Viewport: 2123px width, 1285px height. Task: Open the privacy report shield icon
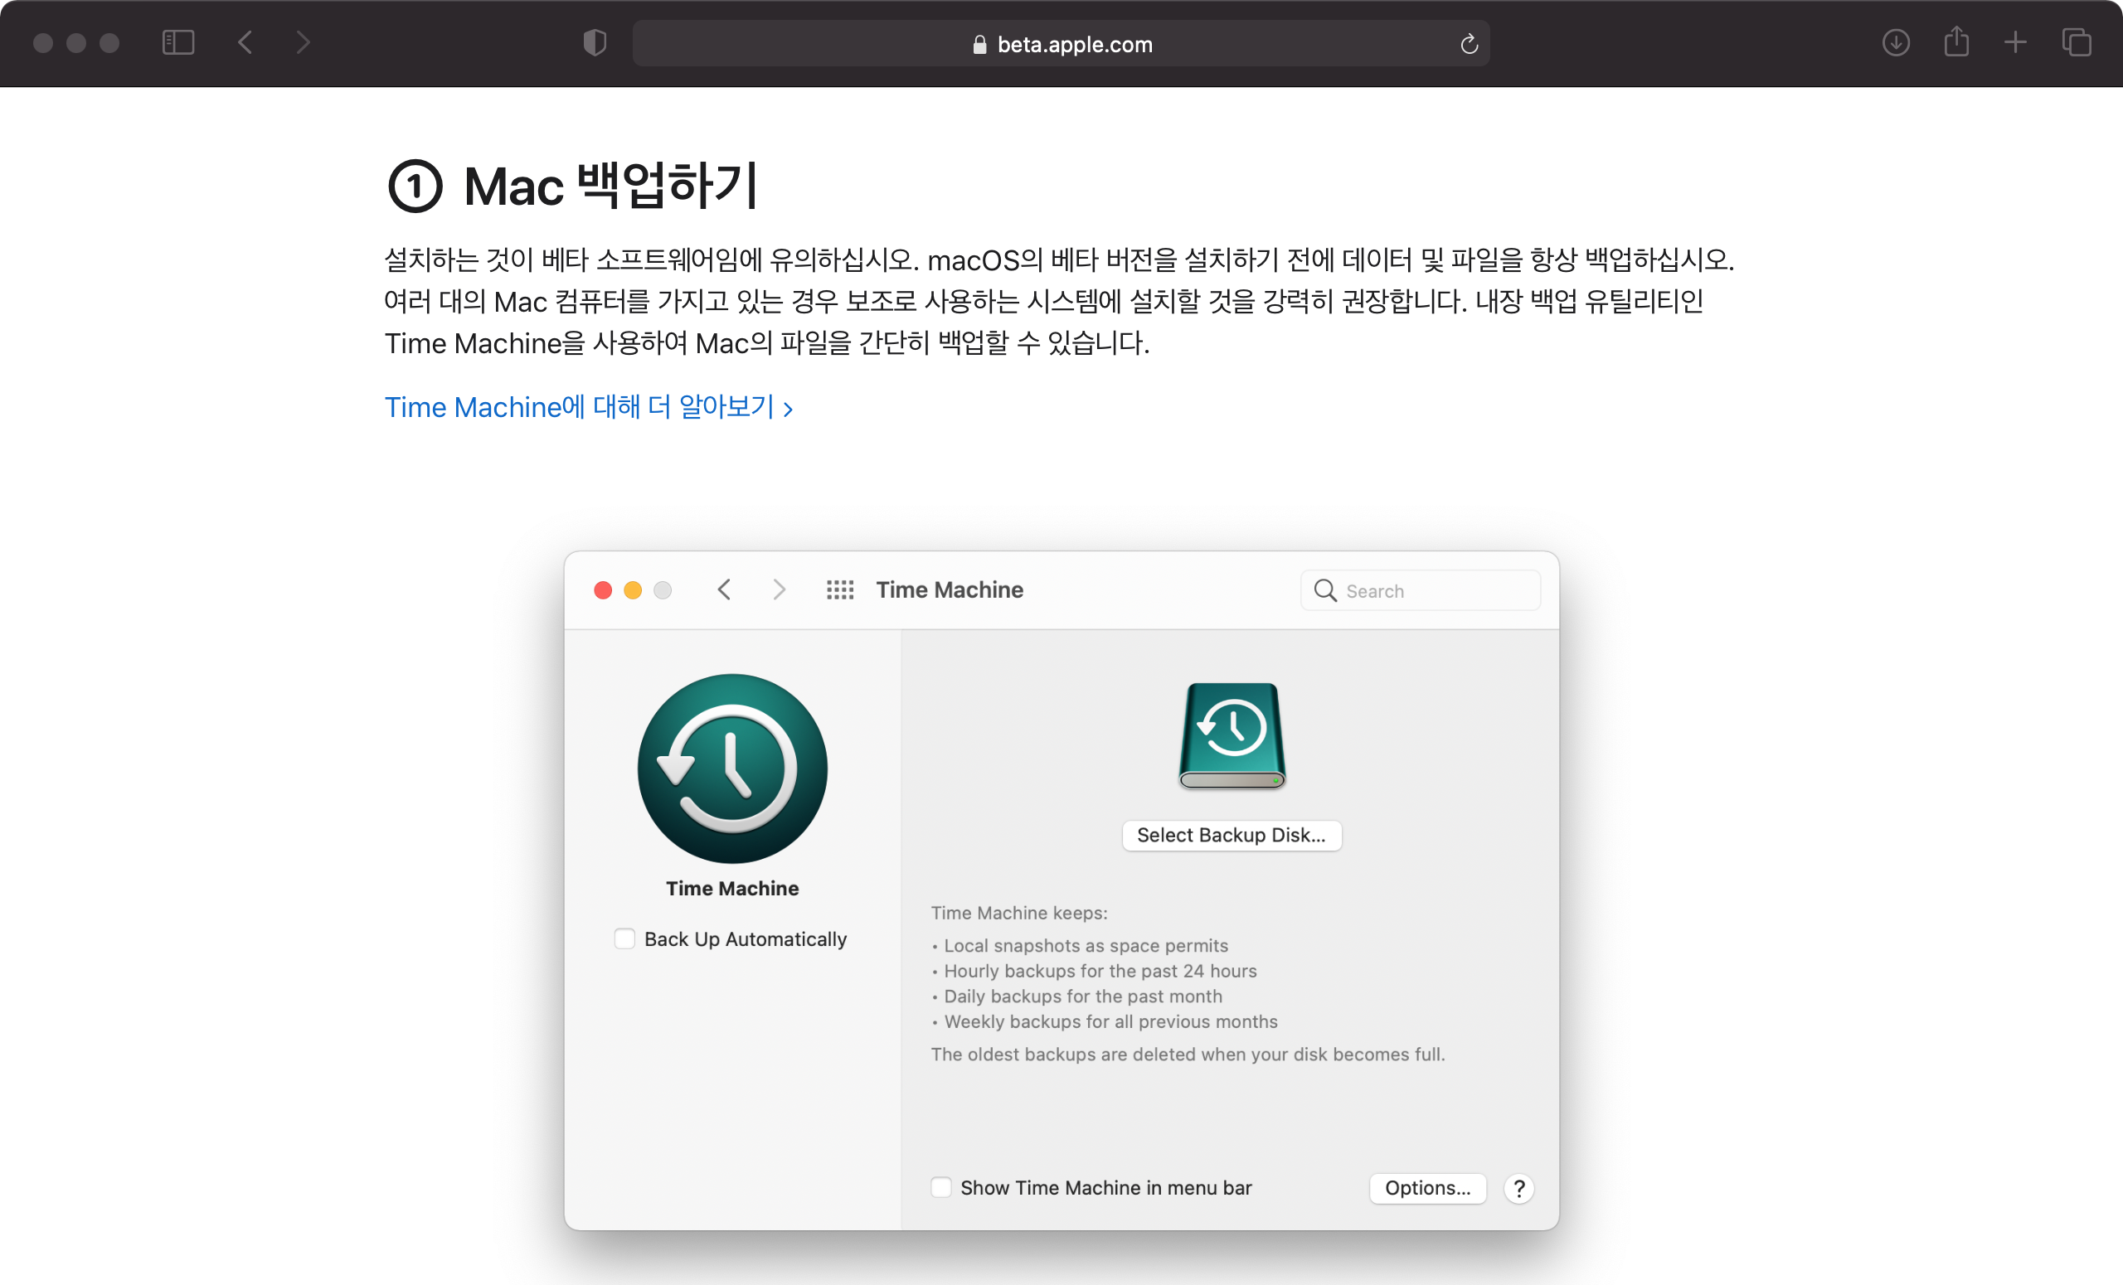595,42
